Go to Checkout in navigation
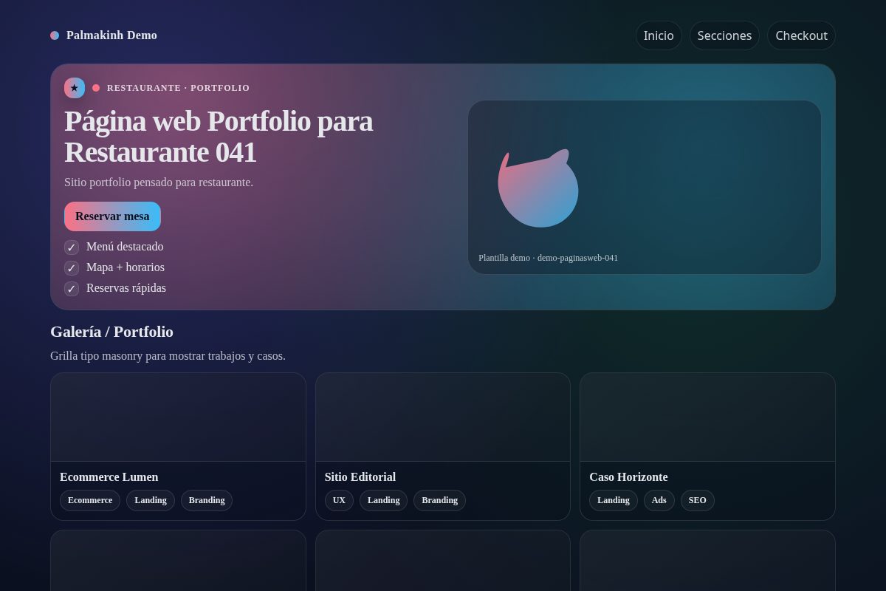This screenshot has width=886, height=591. coord(801,35)
